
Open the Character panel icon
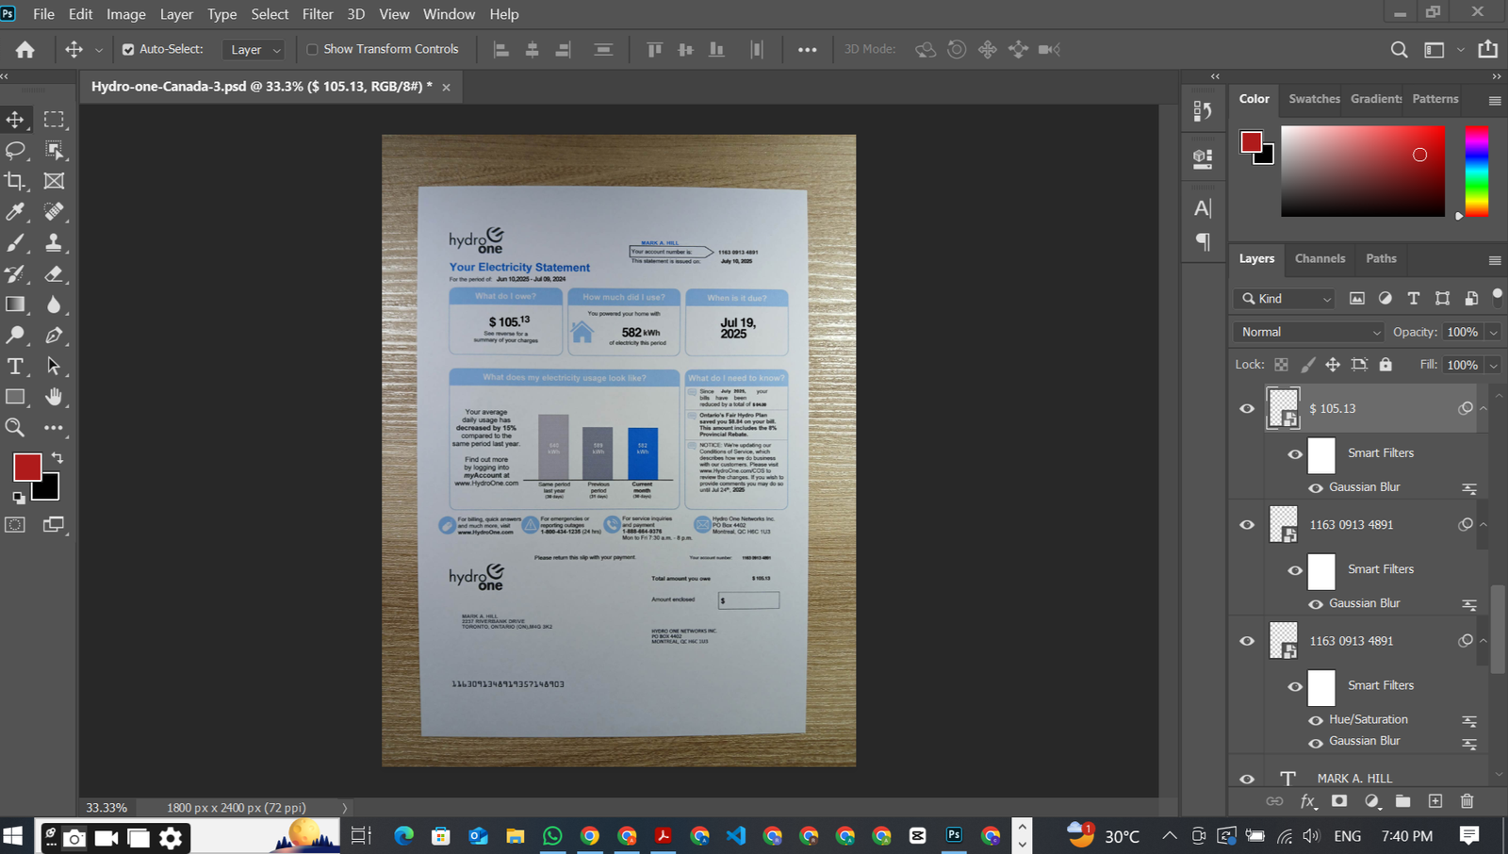tap(1203, 208)
